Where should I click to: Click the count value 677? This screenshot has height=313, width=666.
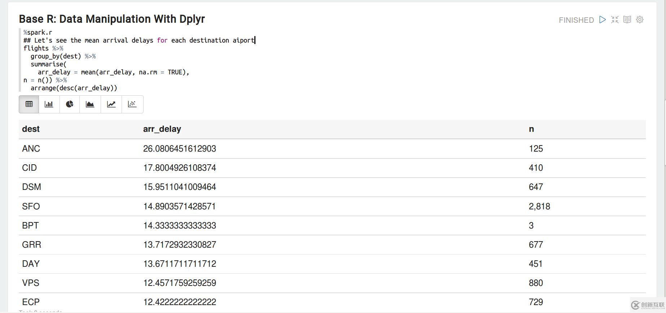(x=536, y=244)
